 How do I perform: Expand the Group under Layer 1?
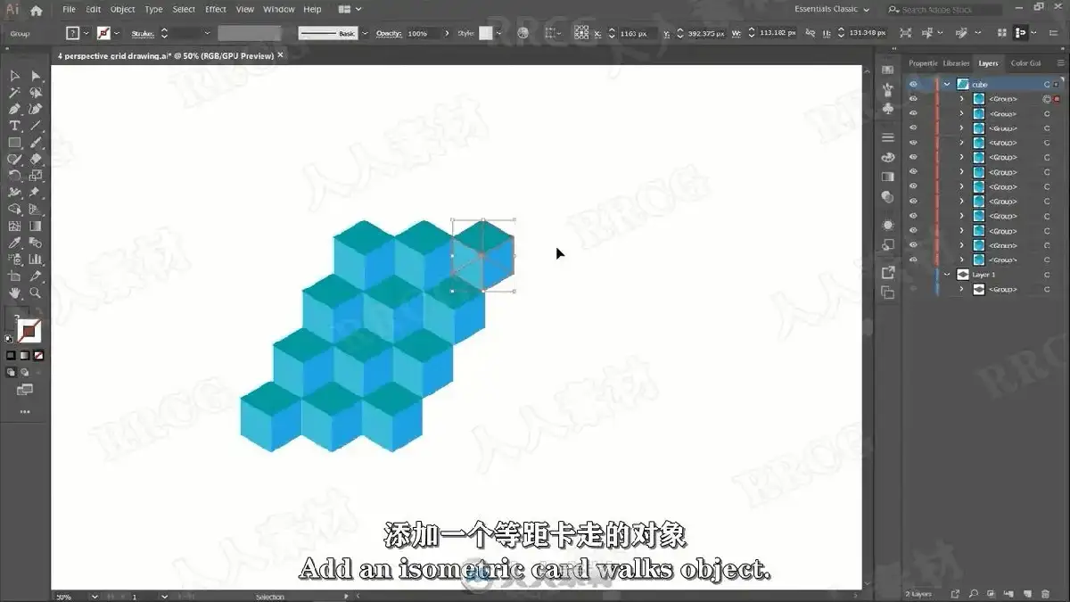click(961, 289)
